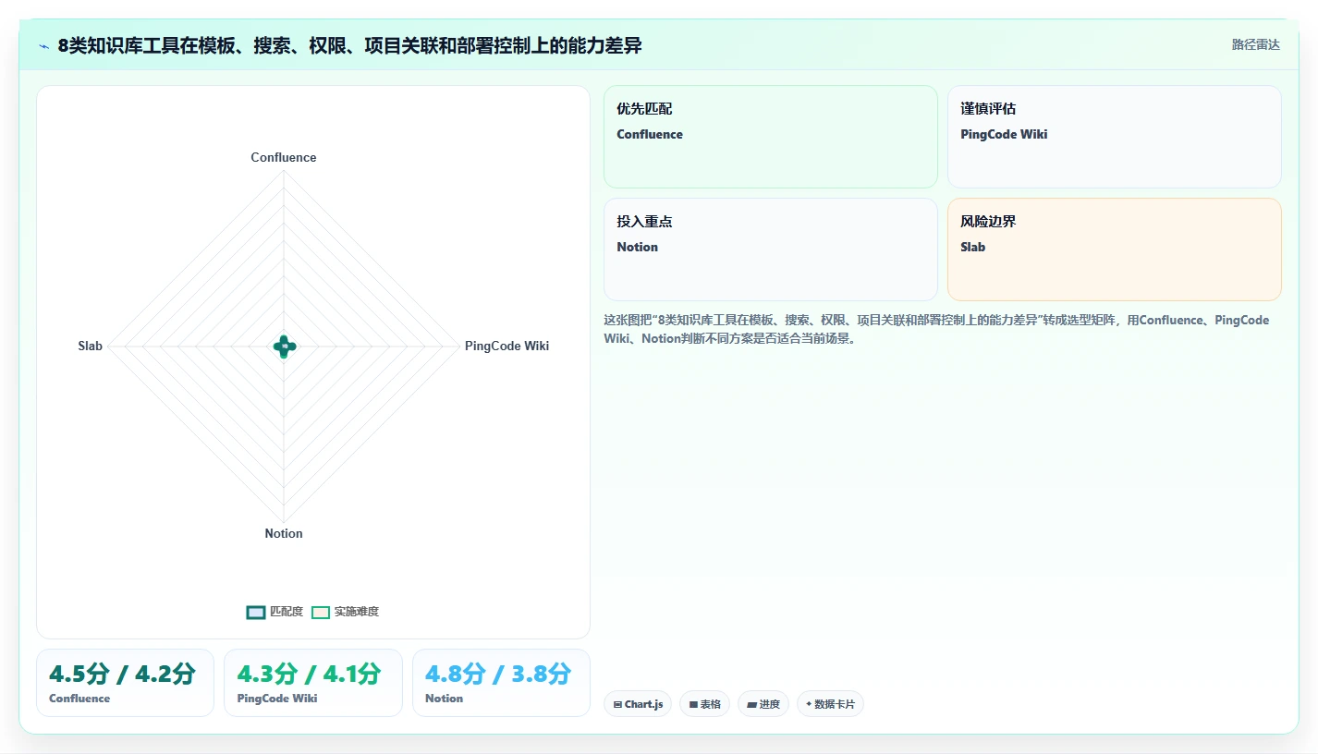
Task: Open the 风险边界 Slab card
Action: click(1115, 249)
